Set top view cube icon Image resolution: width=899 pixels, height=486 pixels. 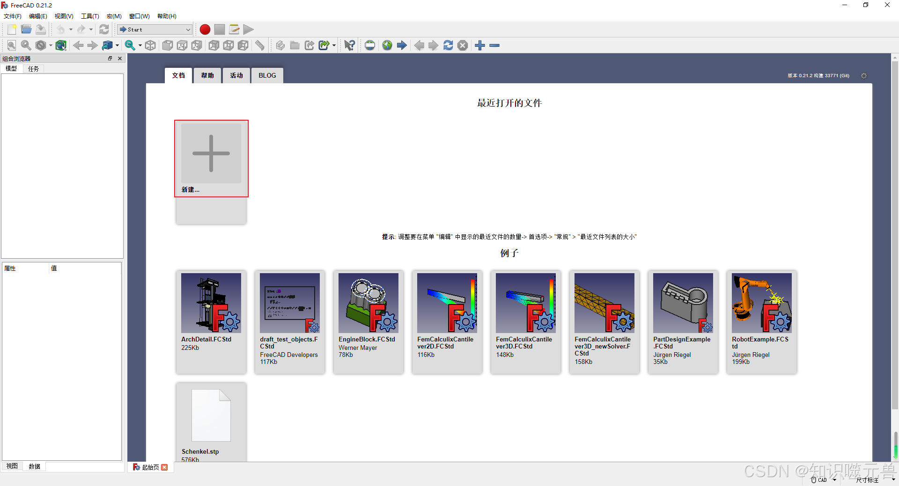tap(182, 45)
